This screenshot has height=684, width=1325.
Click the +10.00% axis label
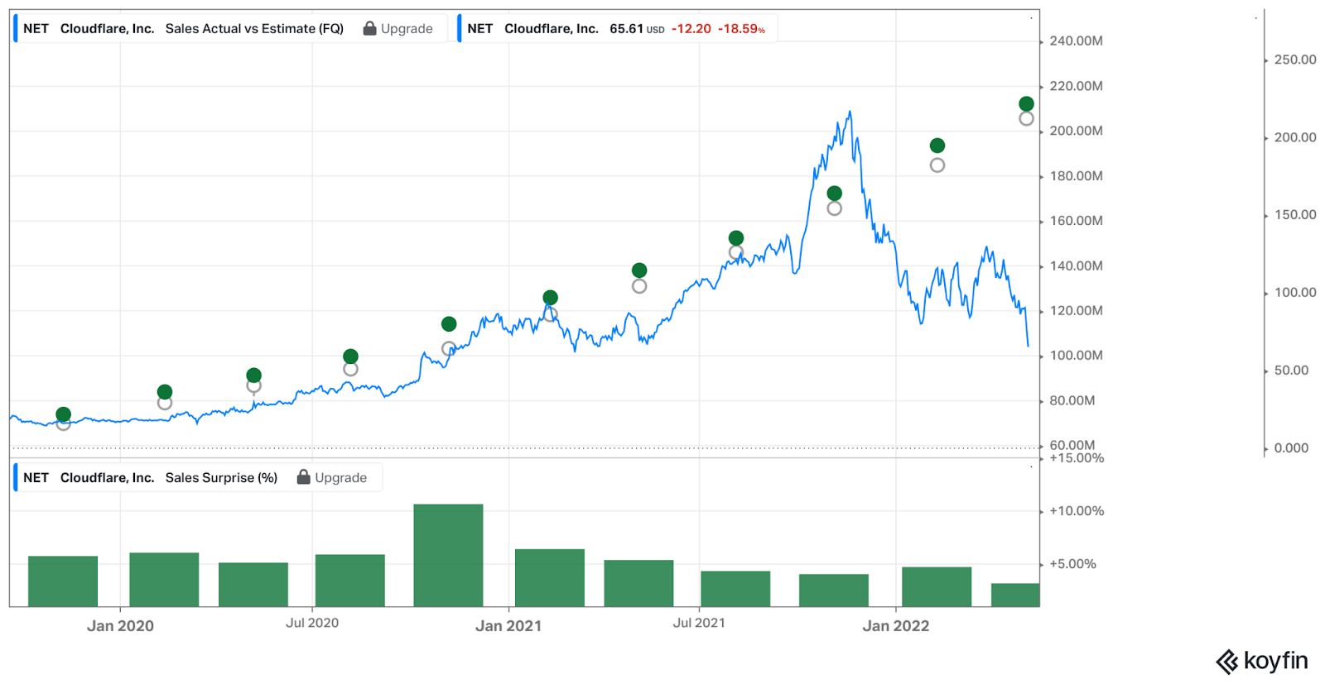[1077, 511]
